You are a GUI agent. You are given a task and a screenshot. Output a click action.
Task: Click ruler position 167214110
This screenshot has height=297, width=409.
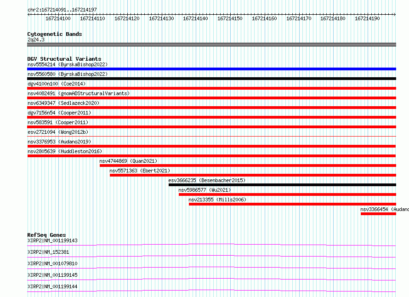[92, 18]
